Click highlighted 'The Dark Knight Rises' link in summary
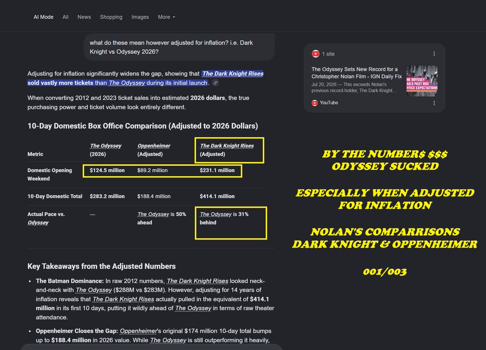The image size is (486, 350). tap(233, 74)
